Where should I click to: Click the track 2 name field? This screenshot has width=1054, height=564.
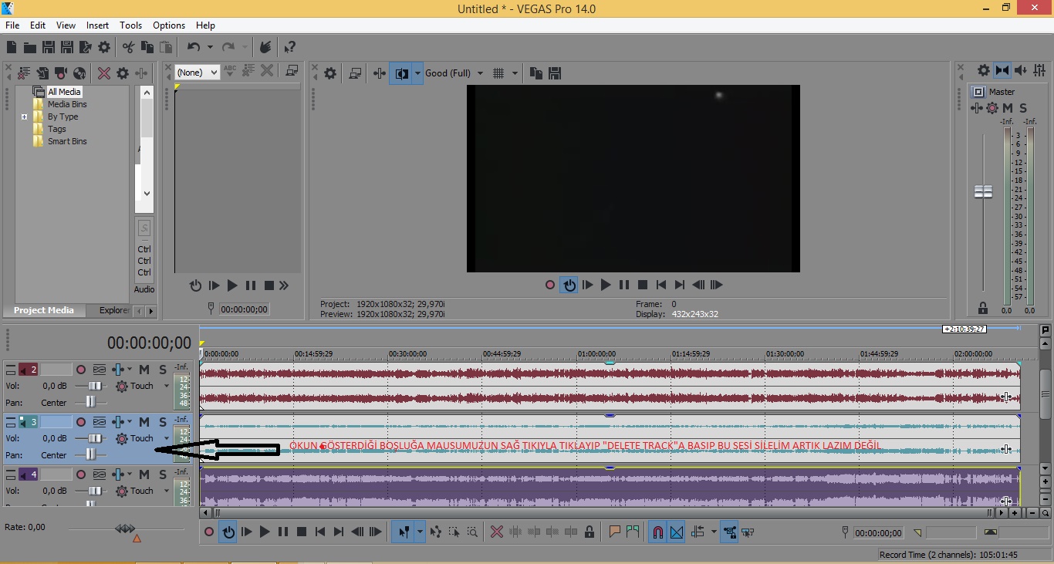(x=56, y=370)
